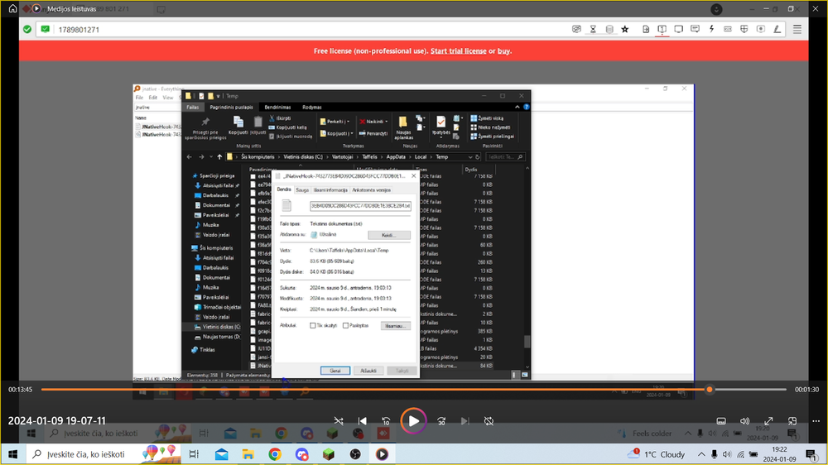Toggle shuffle in the media player
Image resolution: width=828 pixels, height=465 pixels.
tap(339, 421)
